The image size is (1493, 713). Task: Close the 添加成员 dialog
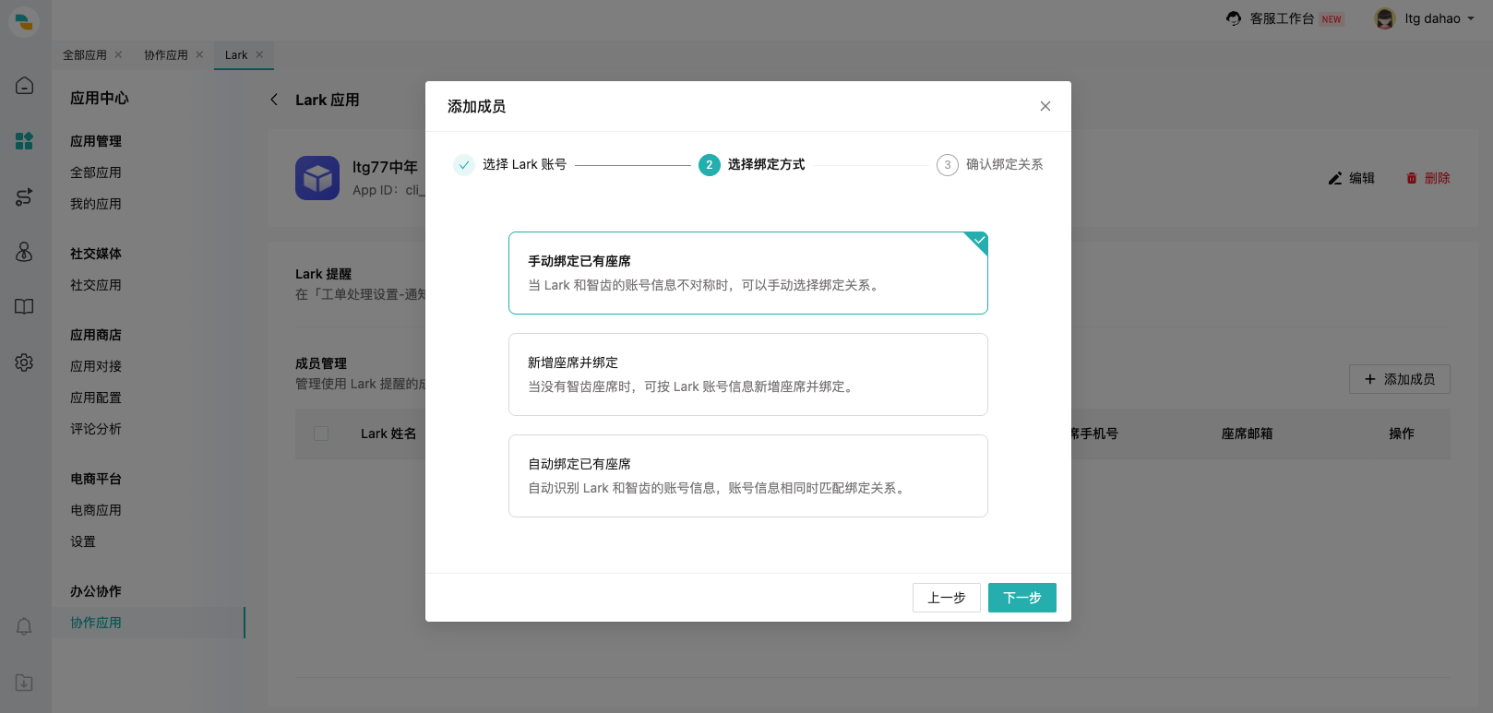[1045, 106]
